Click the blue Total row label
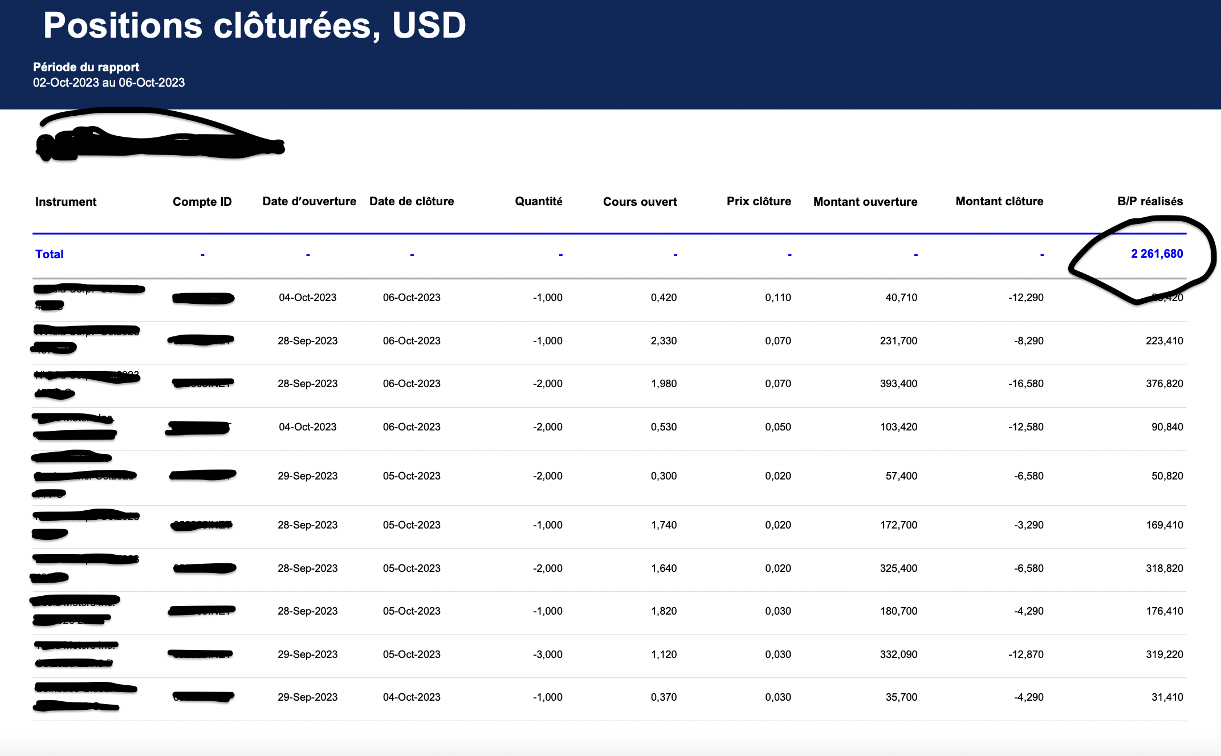 (50, 254)
